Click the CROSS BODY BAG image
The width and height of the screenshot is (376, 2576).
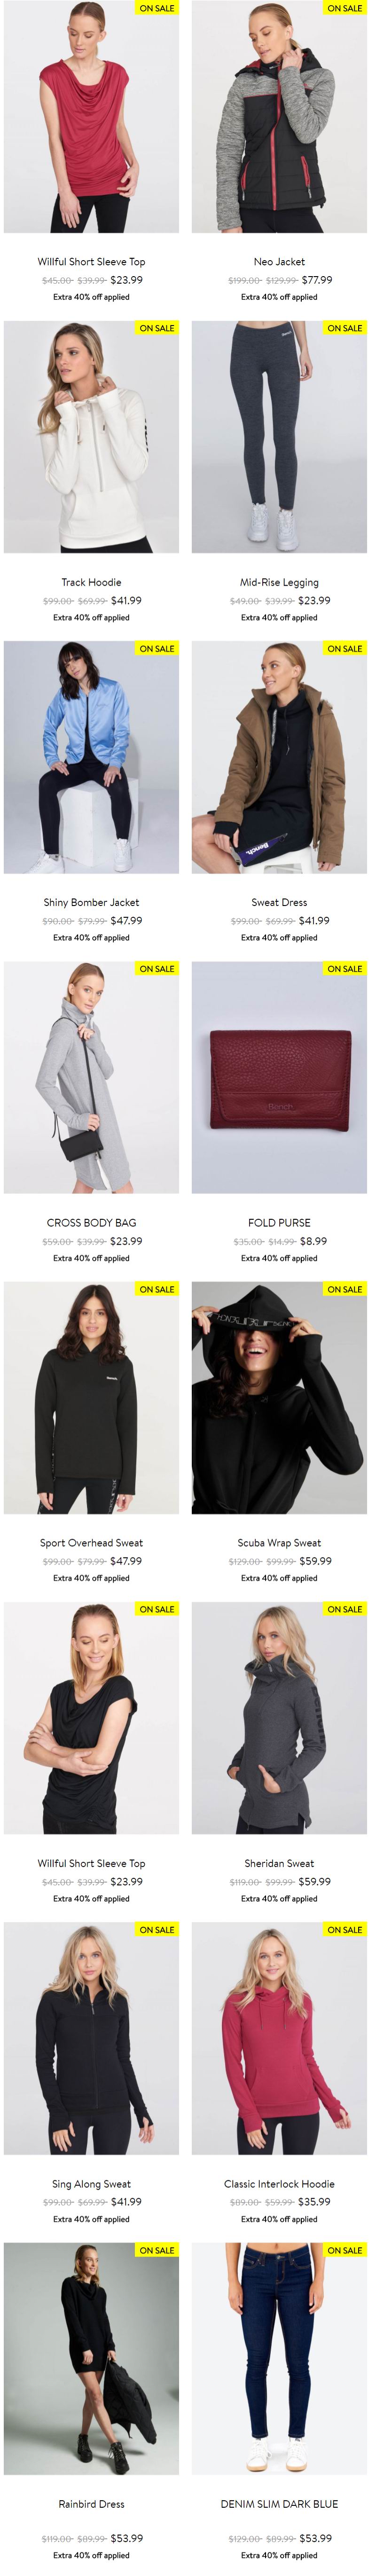(91, 1077)
